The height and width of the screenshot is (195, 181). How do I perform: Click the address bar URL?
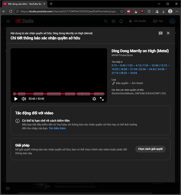tap(69, 11)
